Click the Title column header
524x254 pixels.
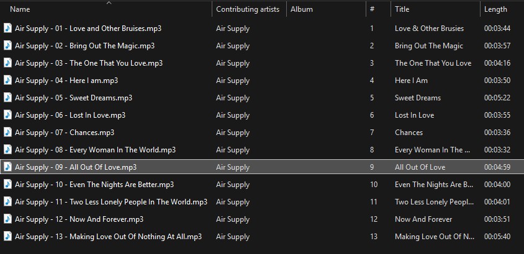[x=402, y=9]
